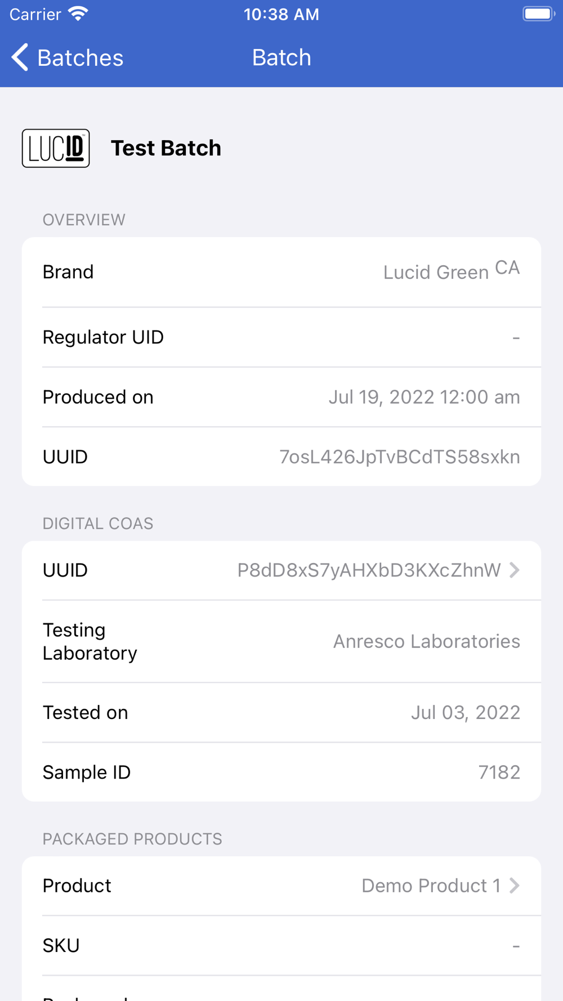Tap the batch UUID 7osL426JpTvBCdTS58sxkn
Viewport: 563px width, 1001px height.
click(400, 457)
